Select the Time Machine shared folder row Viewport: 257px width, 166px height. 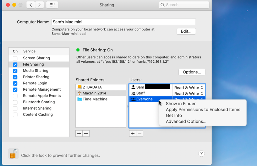(101, 99)
